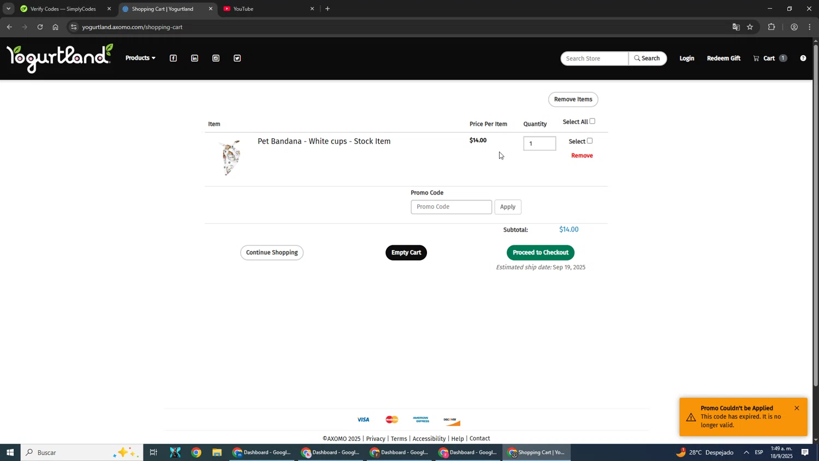Open Help link in footer
Viewport: 819px width, 461px height.
pos(458,439)
